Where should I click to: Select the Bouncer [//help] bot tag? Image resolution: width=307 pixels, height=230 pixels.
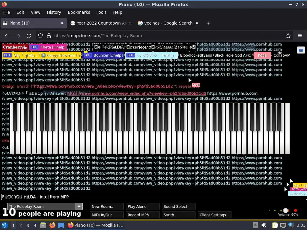[x=103, y=55]
